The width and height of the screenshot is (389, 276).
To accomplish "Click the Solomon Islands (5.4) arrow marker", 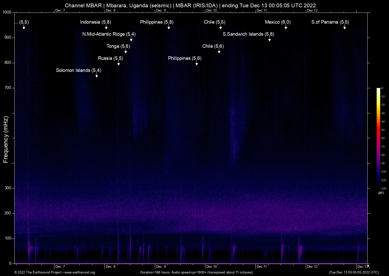I will (x=97, y=76).
